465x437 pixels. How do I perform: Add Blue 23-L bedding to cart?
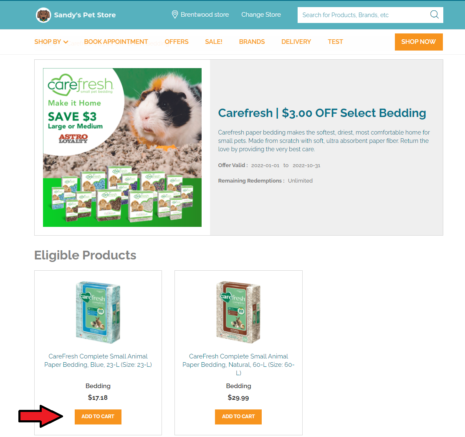click(98, 417)
